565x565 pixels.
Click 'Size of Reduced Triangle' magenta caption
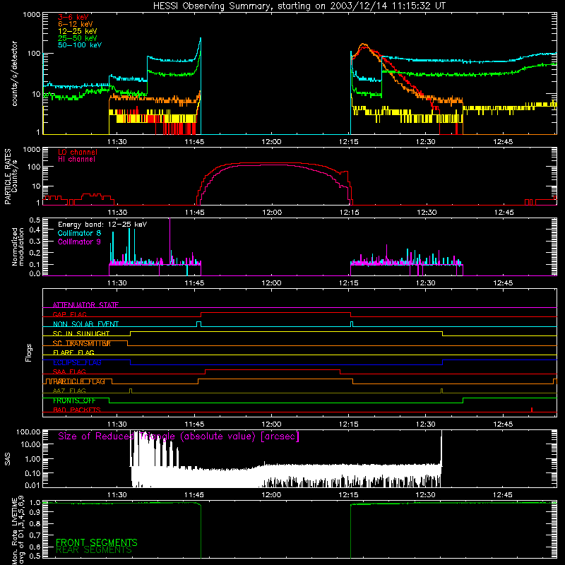pyautogui.click(x=179, y=436)
